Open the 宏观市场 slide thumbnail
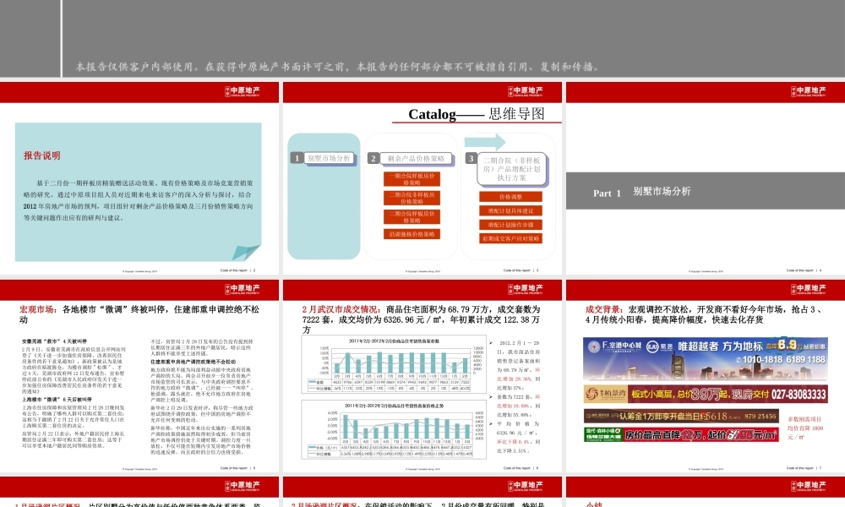This screenshot has width=845, height=507. pyautogui.click(x=139, y=376)
